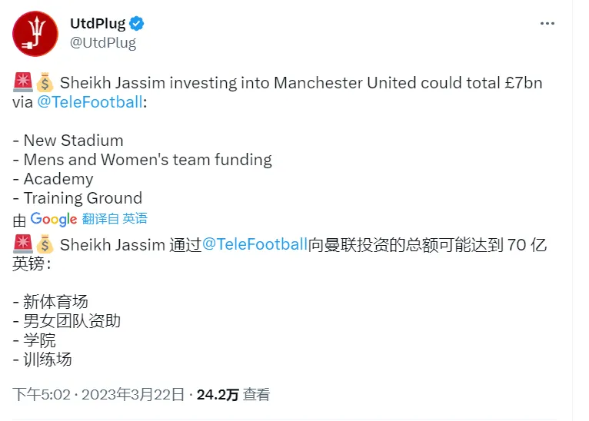Screen dimensions: 589x421
Task: Click the 2023年3月22日 date text
Action: (x=133, y=395)
